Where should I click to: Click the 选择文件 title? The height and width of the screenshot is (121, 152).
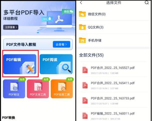(x=114, y=3)
